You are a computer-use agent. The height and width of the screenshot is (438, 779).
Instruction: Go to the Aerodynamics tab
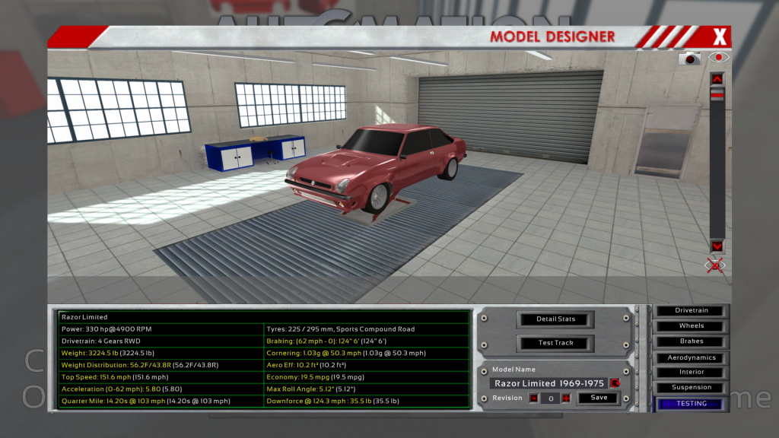691,357
